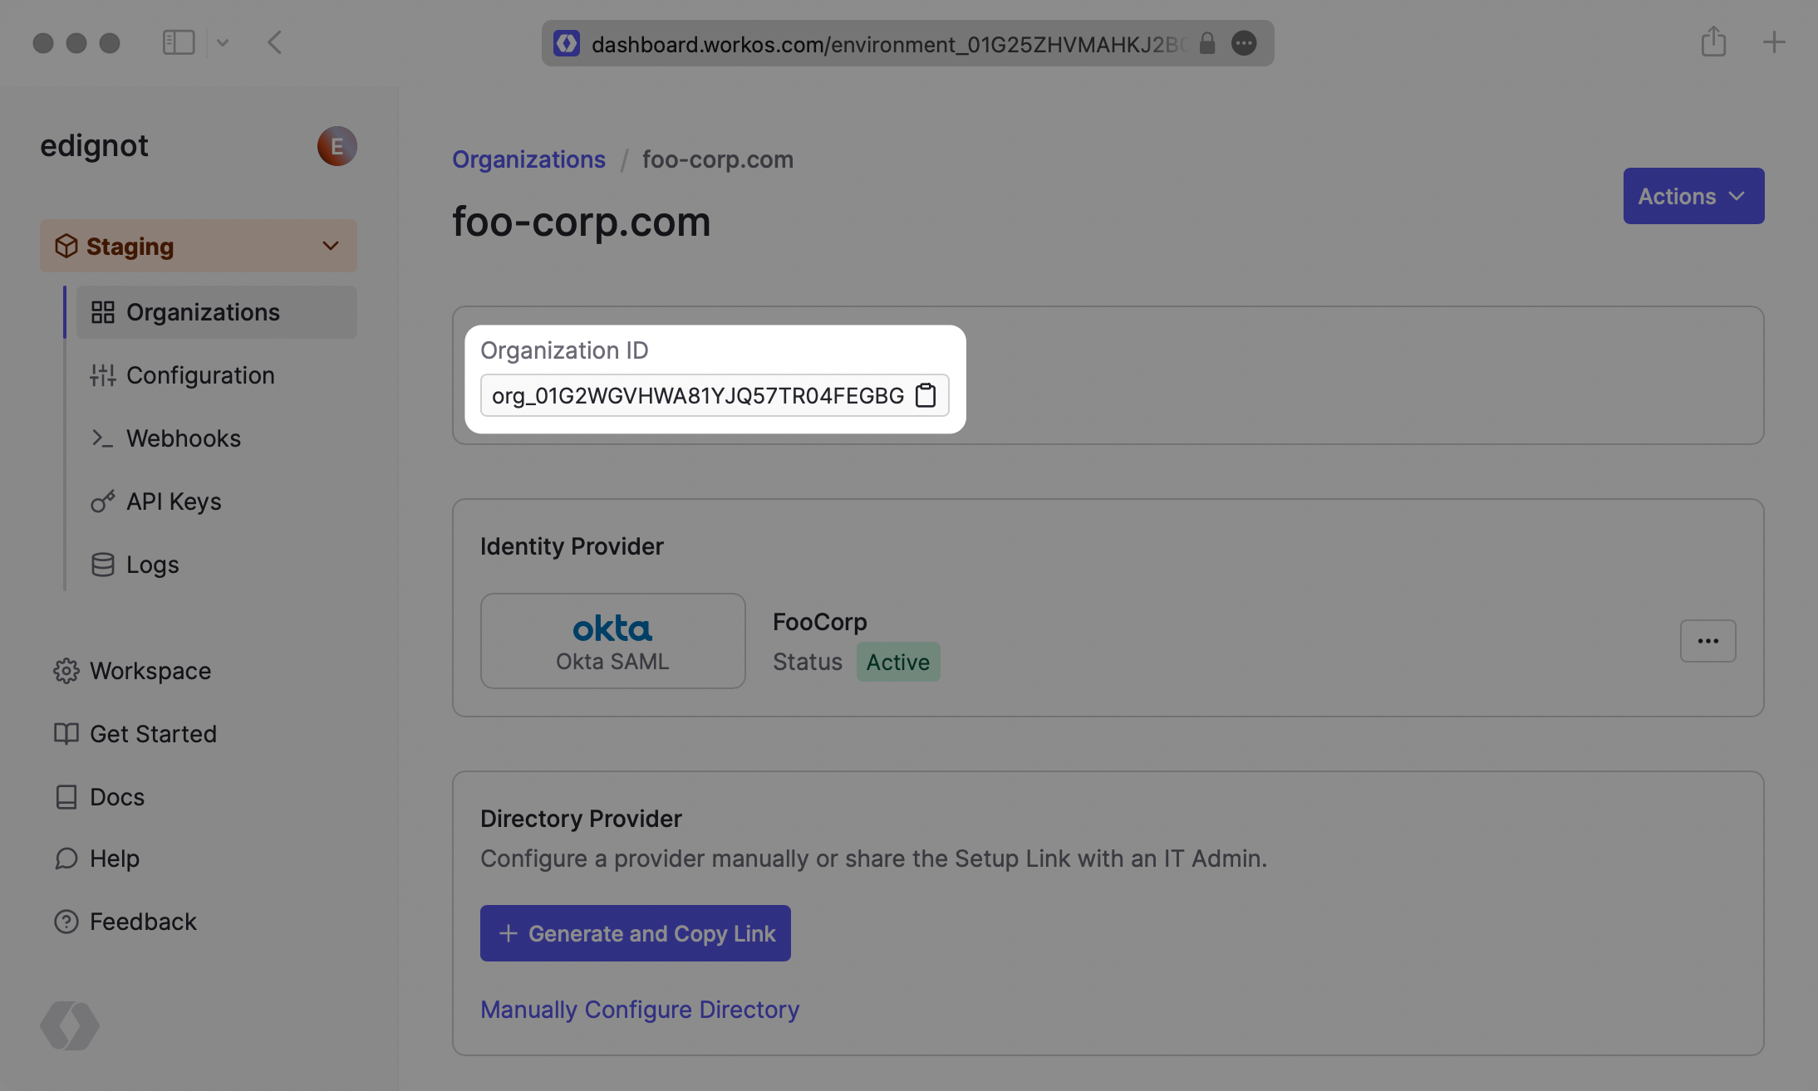This screenshot has height=1091, width=1818.
Task: Click Manually Configure Directory link
Action: click(x=640, y=1010)
